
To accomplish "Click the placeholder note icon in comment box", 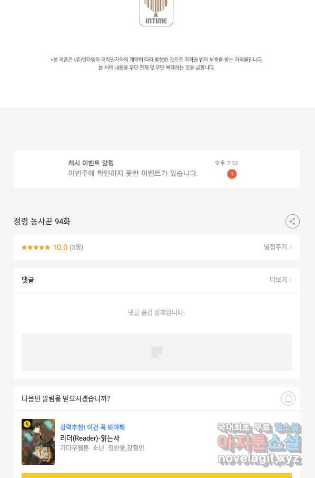I will pyautogui.click(x=157, y=352).
